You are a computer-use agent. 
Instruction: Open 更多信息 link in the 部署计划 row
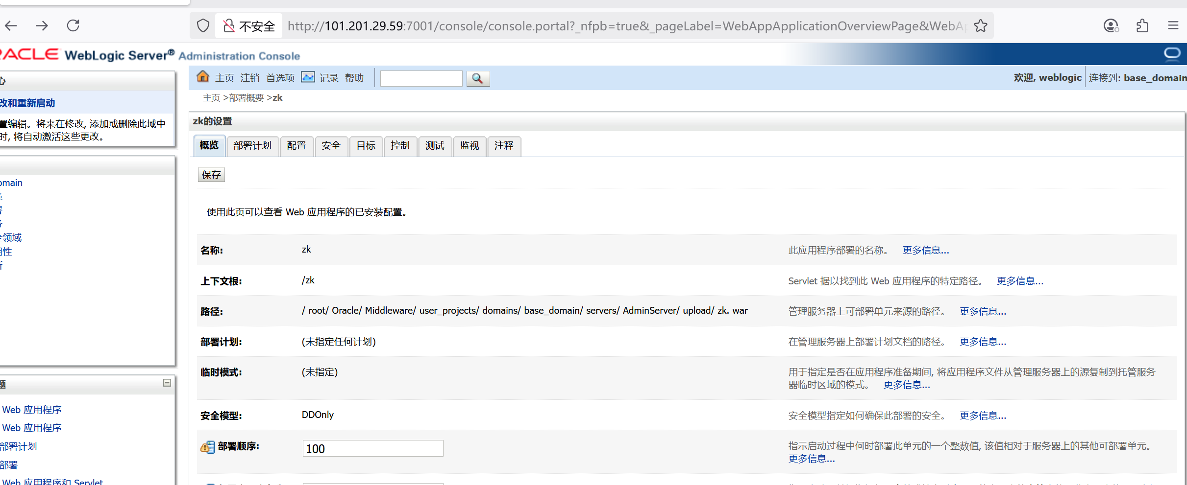(983, 342)
